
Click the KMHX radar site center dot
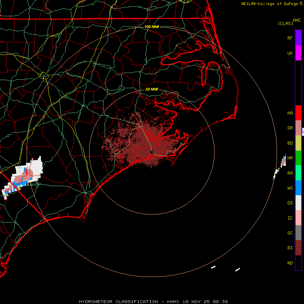(x=152, y=152)
